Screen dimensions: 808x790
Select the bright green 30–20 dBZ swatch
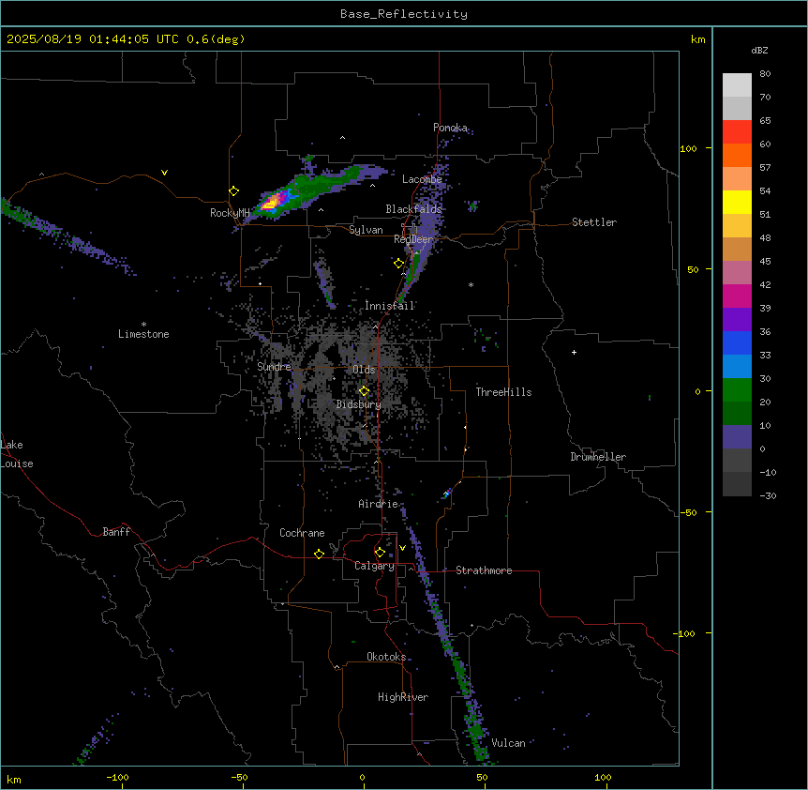737,390
